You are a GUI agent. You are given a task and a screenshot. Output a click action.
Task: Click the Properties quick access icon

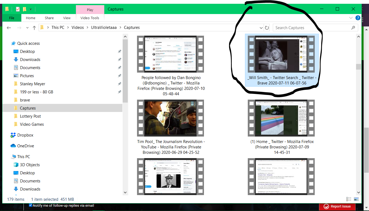tap(18, 9)
